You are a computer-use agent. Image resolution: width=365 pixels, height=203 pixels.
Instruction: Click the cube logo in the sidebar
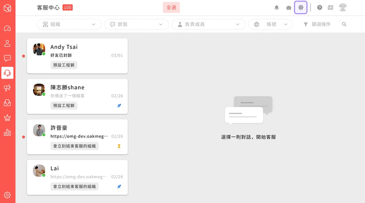click(x=7, y=8)
